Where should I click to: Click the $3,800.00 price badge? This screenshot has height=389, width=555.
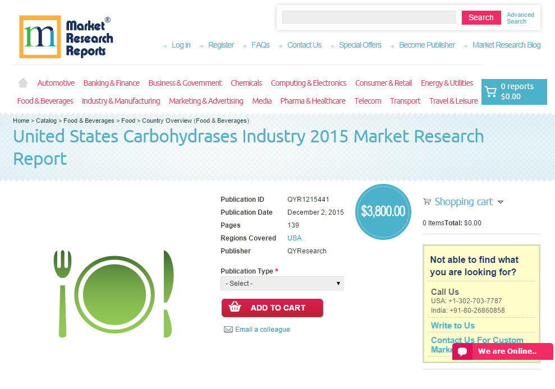point(383,211)
